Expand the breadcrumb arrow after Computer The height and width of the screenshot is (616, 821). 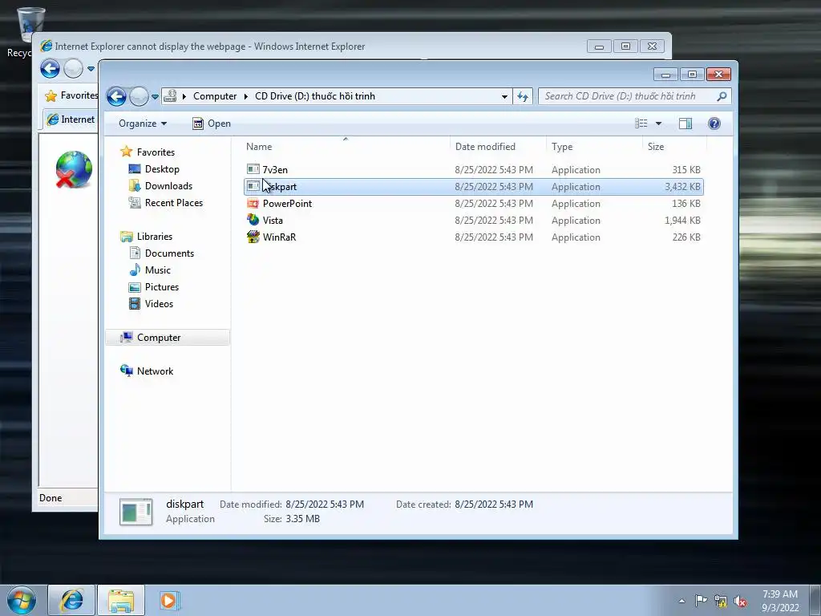[x=245, y=96]
